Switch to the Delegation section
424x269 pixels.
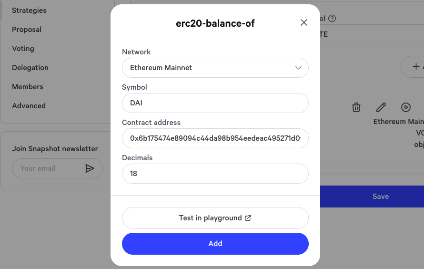(x=30, y=68)
